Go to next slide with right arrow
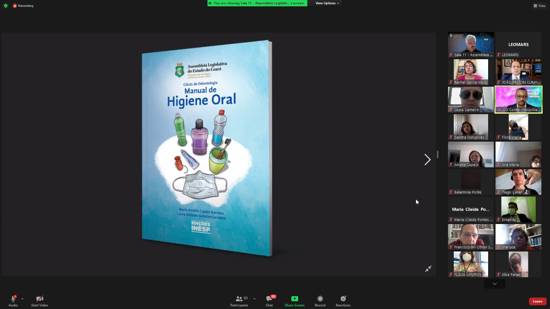This screenshot has height=309, width=550. point(427,160)
